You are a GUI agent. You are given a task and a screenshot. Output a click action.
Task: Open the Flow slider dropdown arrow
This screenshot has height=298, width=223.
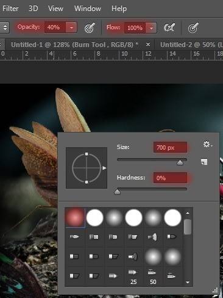click(151, 28)
